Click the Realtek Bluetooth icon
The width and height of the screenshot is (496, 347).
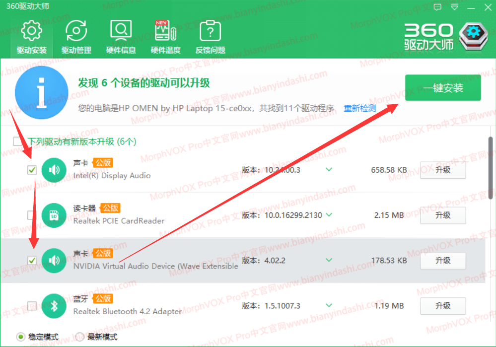click(x=54, y=306)
